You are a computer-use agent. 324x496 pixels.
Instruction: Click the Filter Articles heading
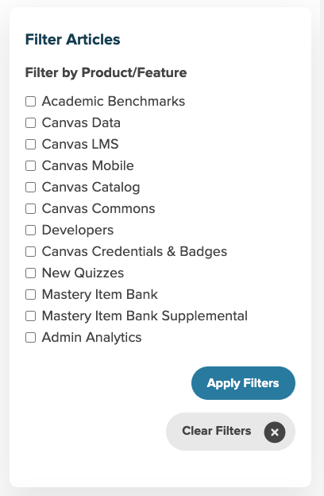pos(73,40)
